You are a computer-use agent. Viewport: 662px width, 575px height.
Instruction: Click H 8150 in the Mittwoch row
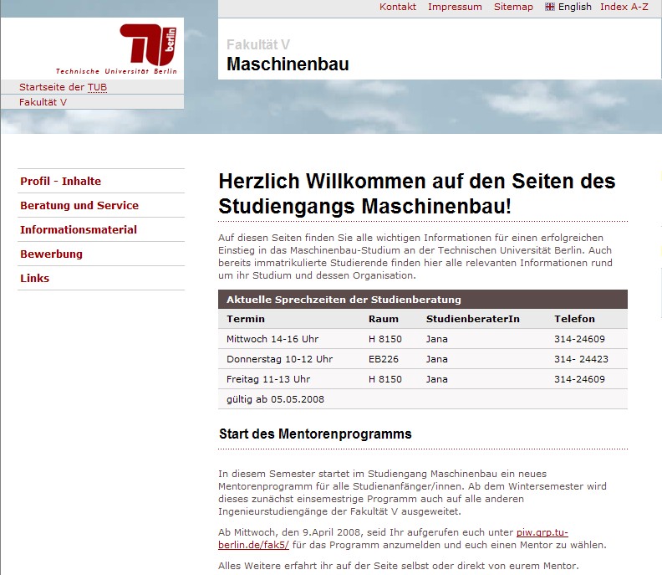click(385, 339)
